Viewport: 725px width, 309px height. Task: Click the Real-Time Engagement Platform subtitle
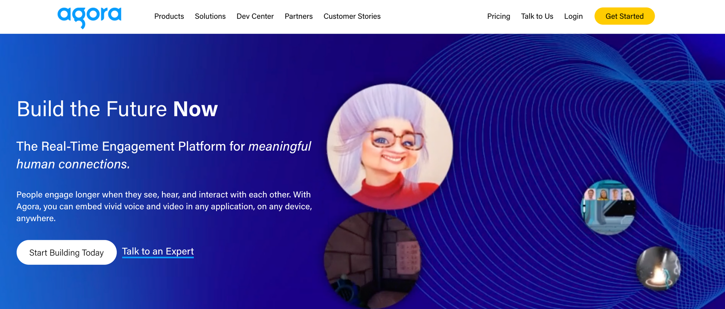(x=164, y=155)
